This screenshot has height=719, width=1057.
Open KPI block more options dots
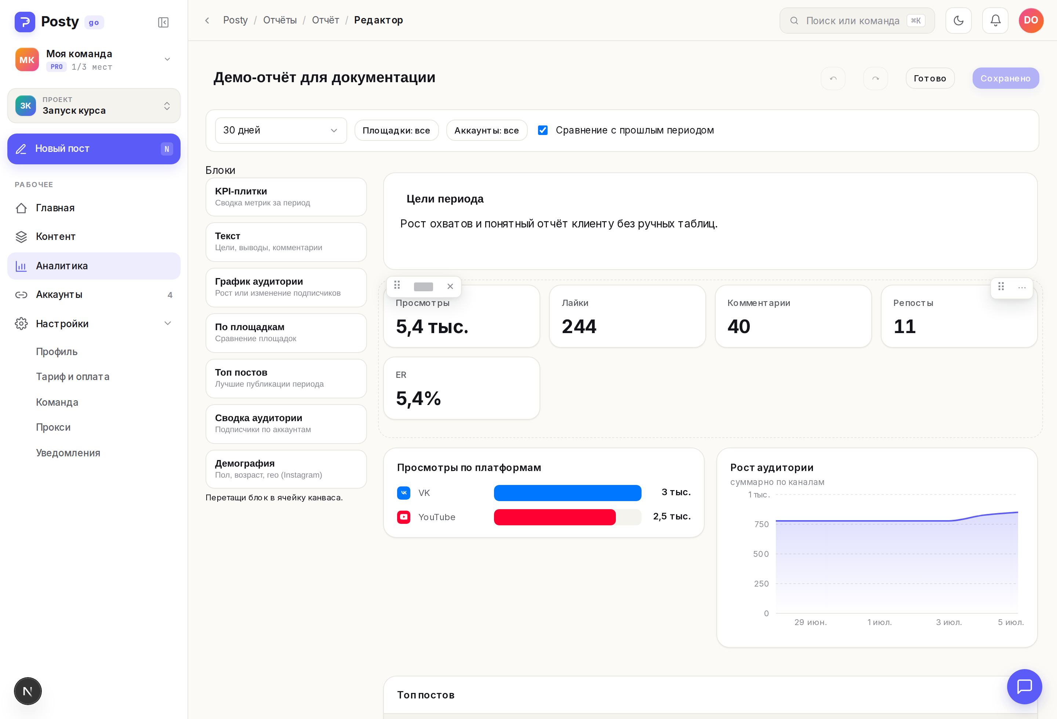[1021, 287]
